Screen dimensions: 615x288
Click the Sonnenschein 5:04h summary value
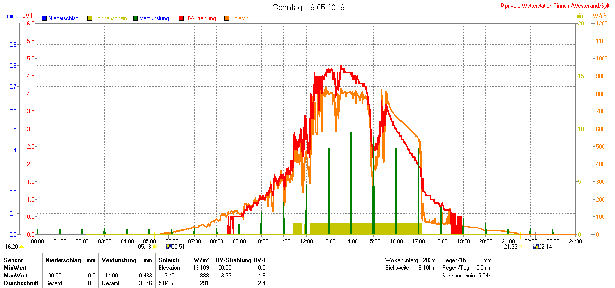click(484, 276)
